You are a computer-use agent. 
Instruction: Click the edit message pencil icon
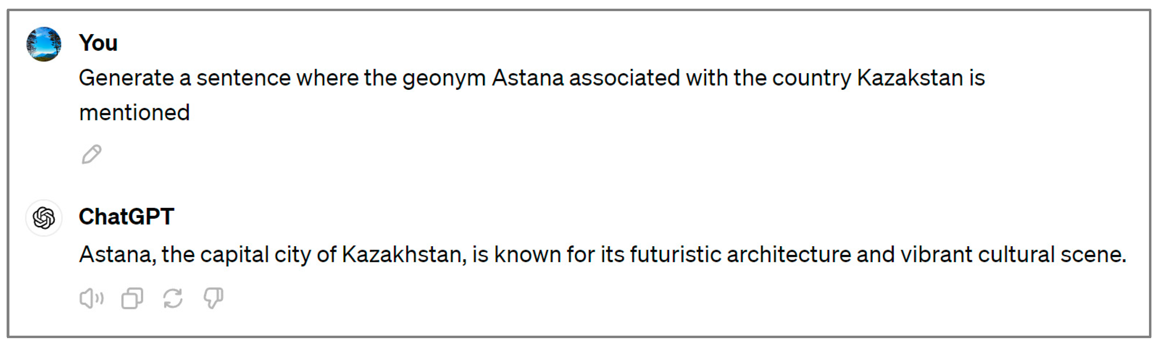point(92,154)
